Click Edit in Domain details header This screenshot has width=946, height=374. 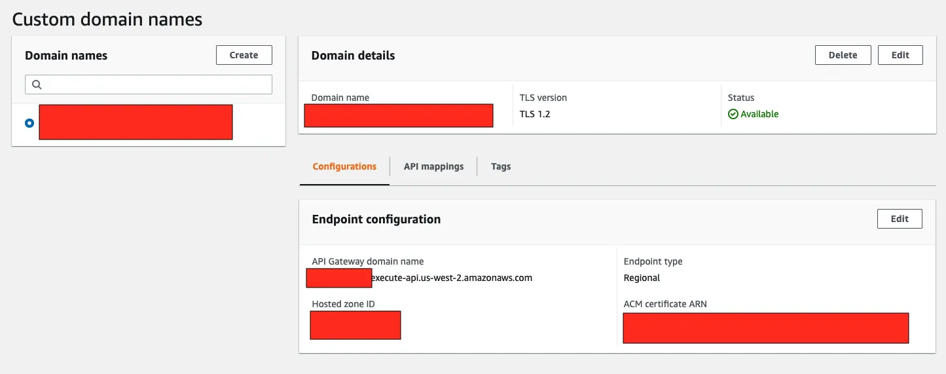click(900, 55)
